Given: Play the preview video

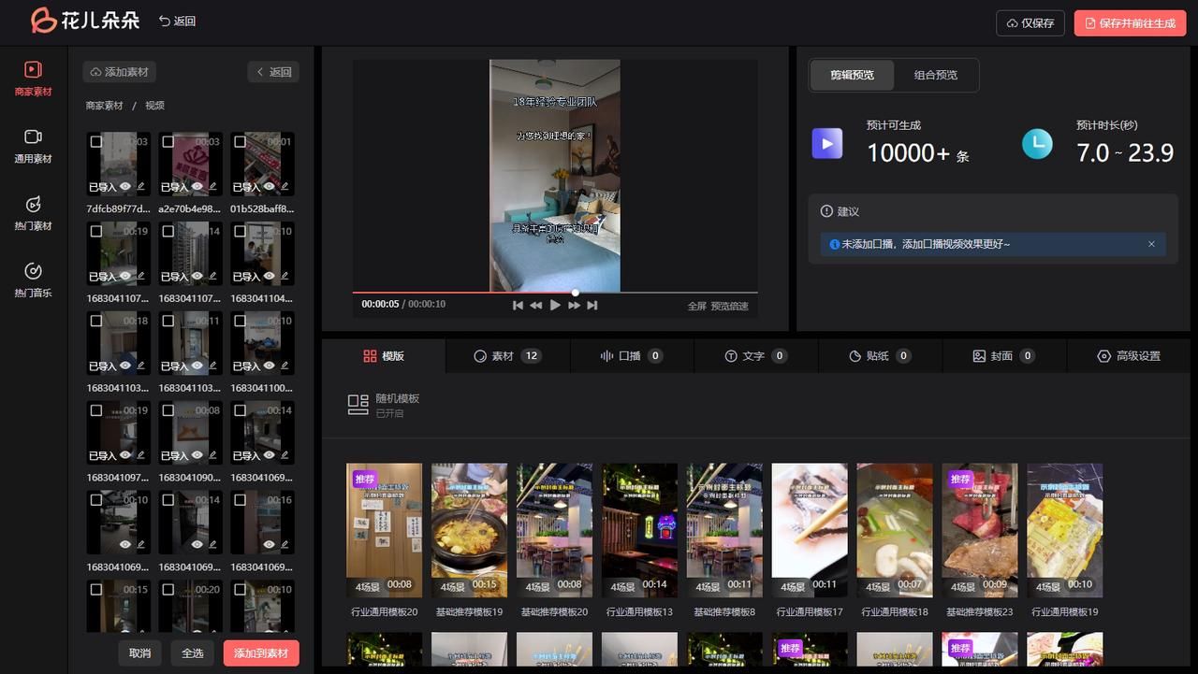Looking at the screenshot, I should pyautogui.click(x=555, y=305).
